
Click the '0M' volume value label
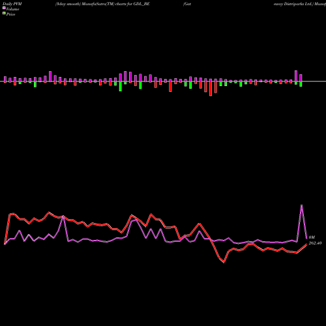pos(312,237)
